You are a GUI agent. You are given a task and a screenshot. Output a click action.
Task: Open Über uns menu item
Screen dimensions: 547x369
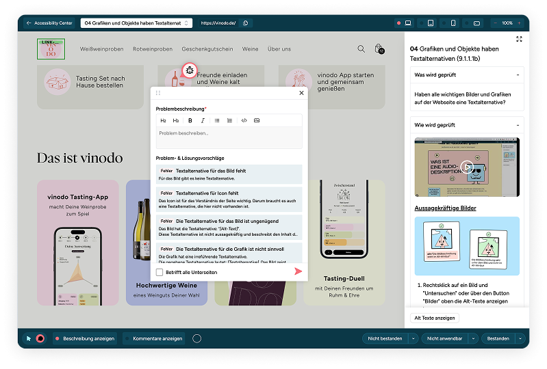(x=279, y=49)
